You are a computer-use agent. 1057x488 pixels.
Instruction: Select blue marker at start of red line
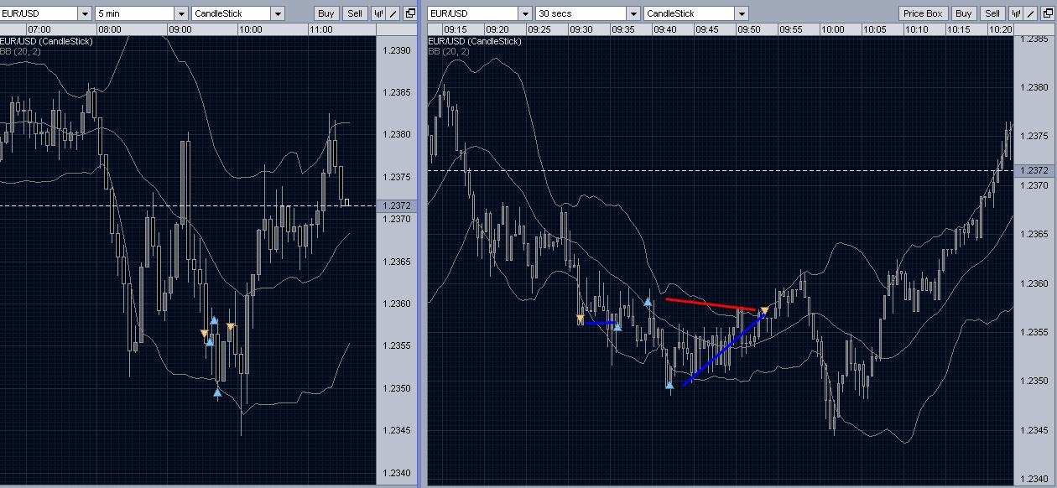648,302
